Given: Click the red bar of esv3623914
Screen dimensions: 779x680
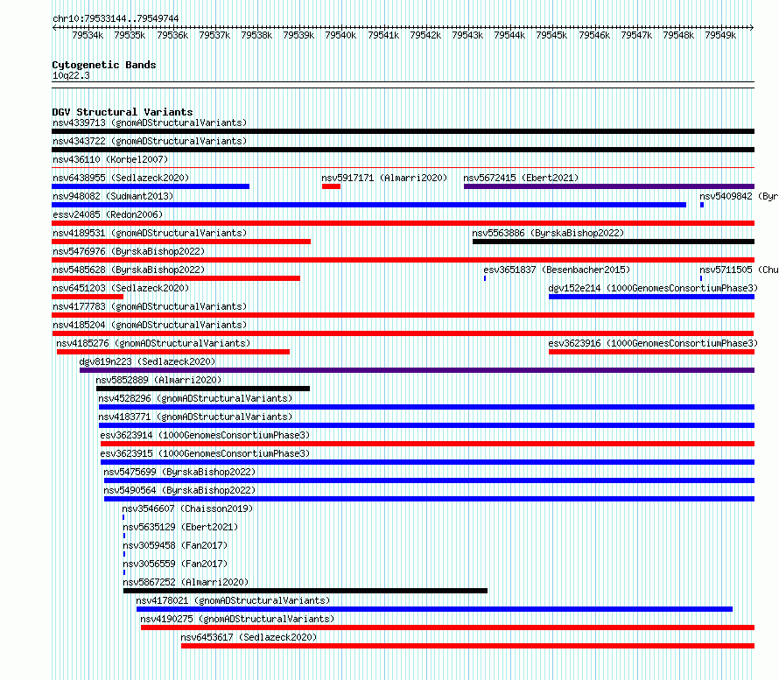Looking at the screenshot, I should coord(428,444).
